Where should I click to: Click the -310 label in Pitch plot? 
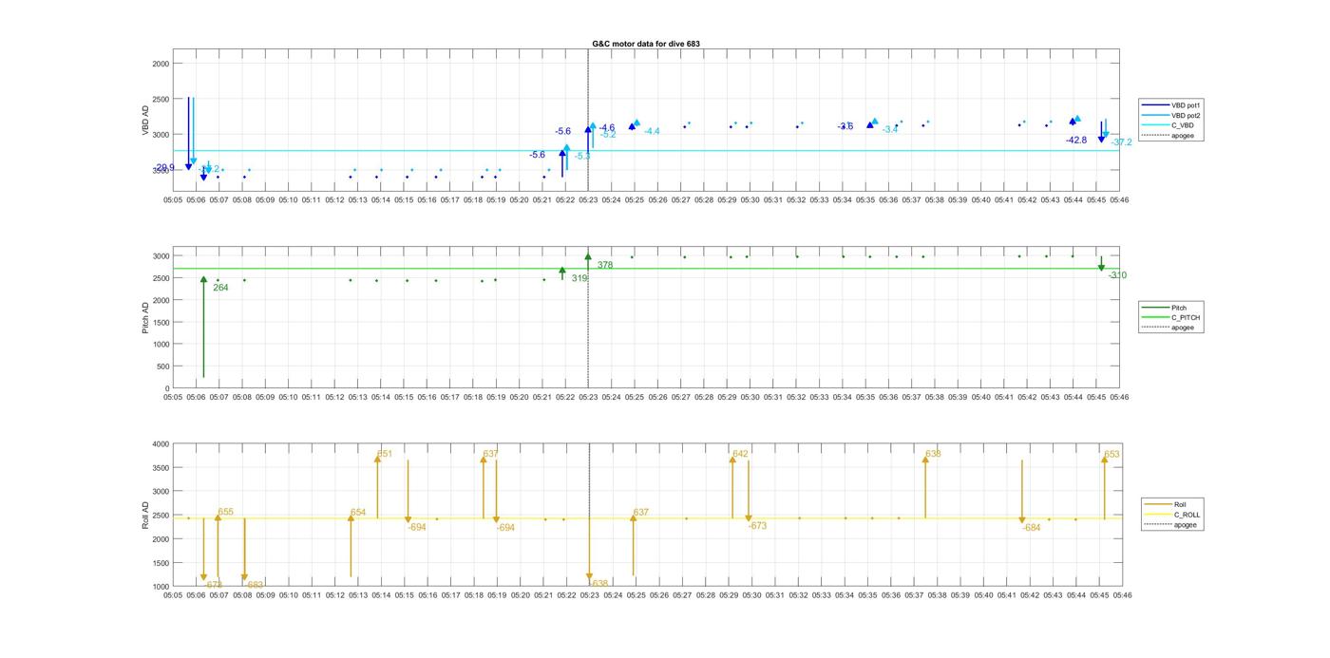1117,275
